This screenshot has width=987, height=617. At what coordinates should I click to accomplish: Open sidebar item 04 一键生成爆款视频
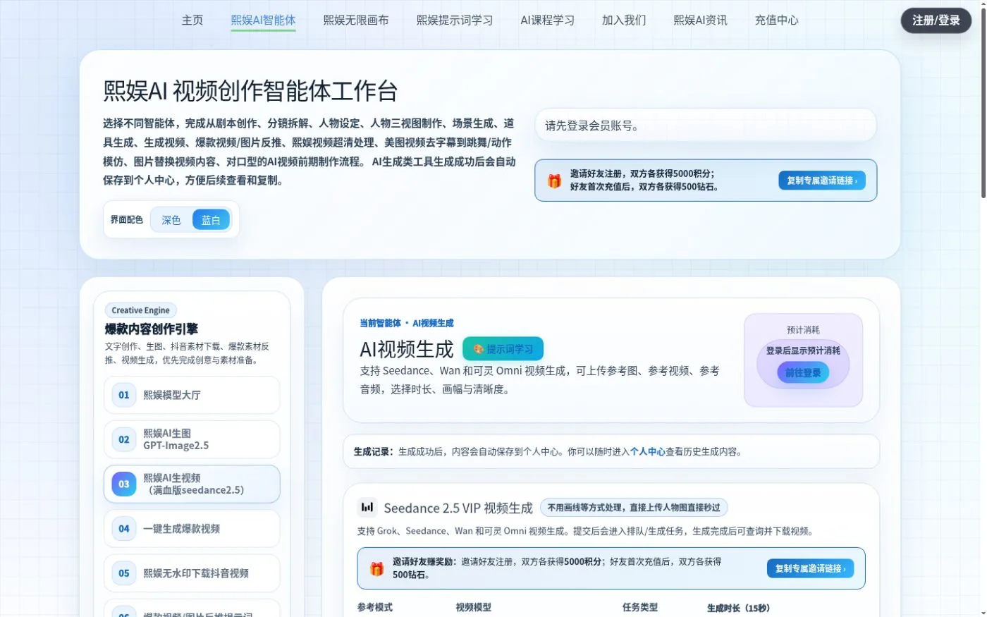click(x=192, y=529)
